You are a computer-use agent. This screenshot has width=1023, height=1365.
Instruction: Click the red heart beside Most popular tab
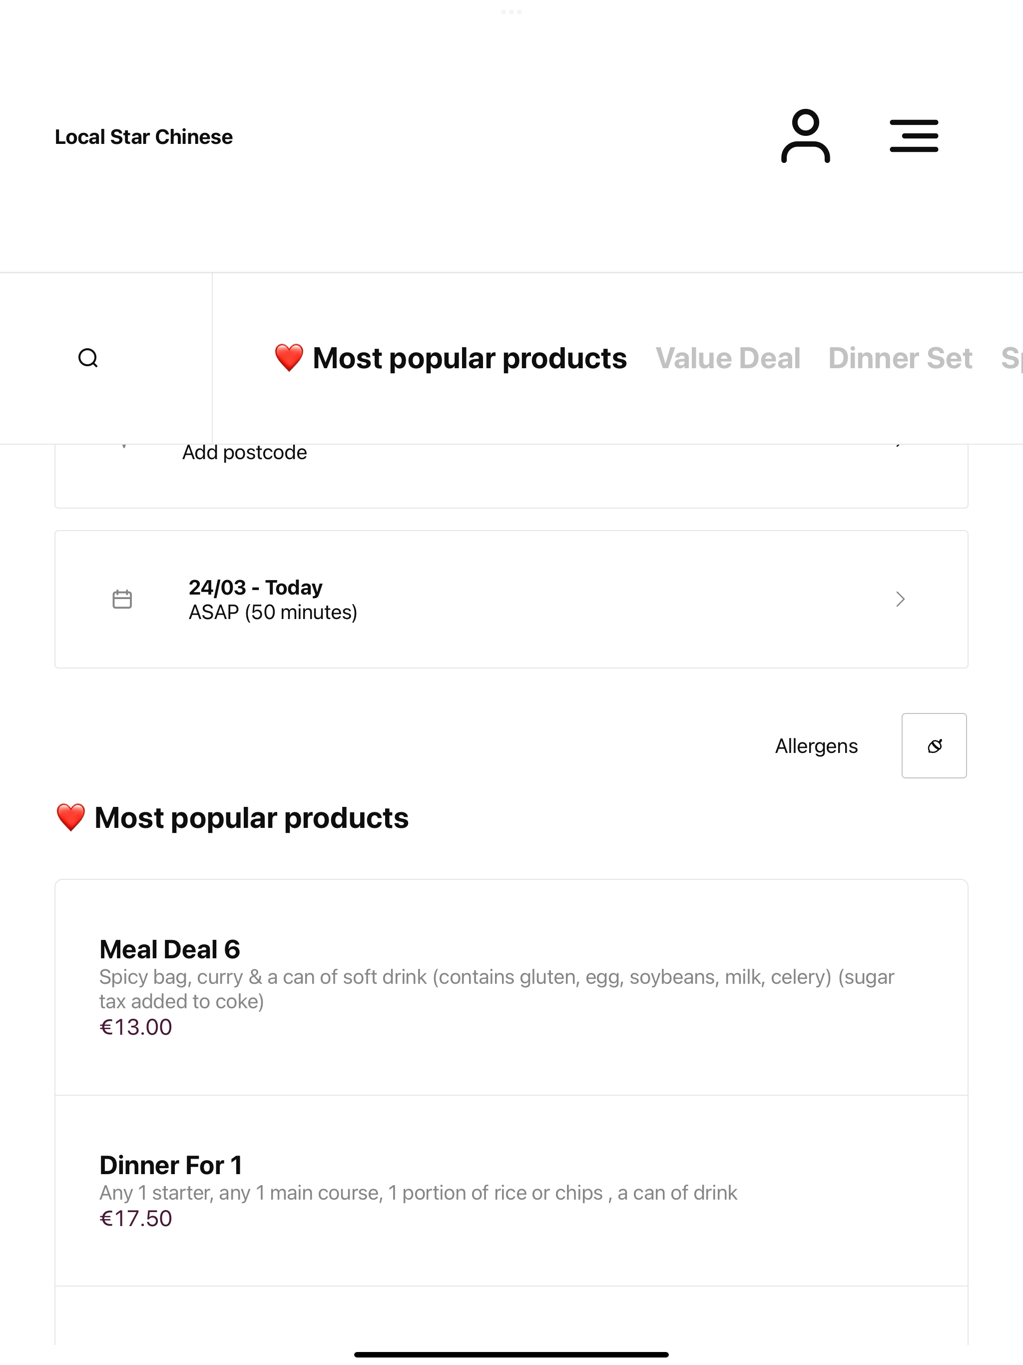(289, 358)
